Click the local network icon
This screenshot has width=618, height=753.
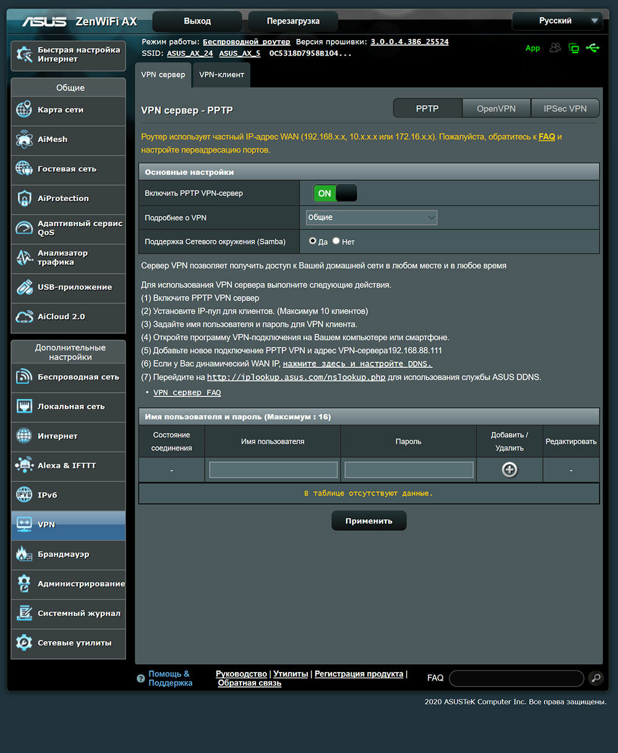coord(24,406)
